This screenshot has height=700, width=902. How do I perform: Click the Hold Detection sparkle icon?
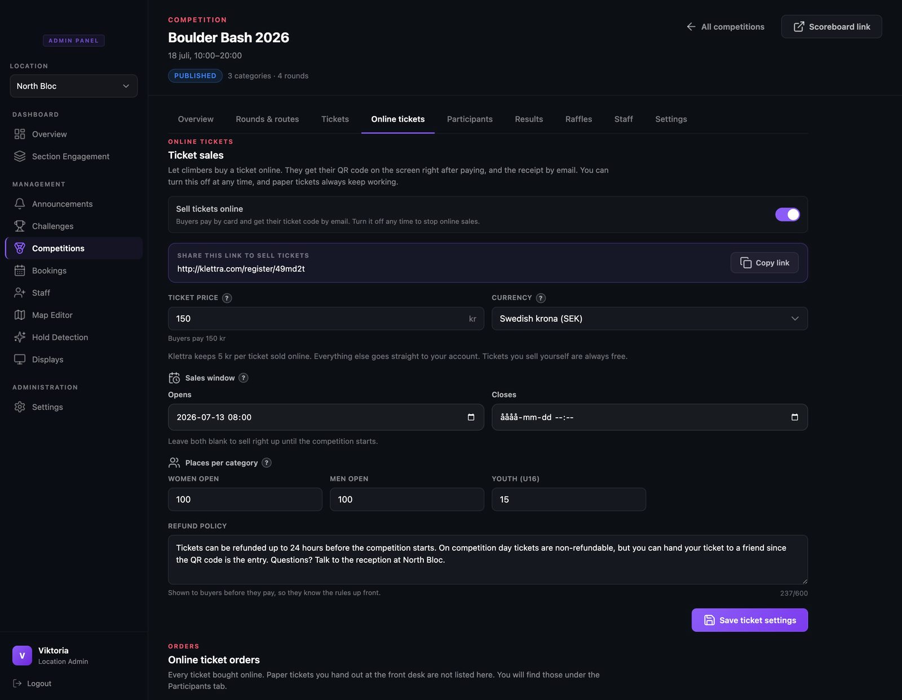[20, 337]
